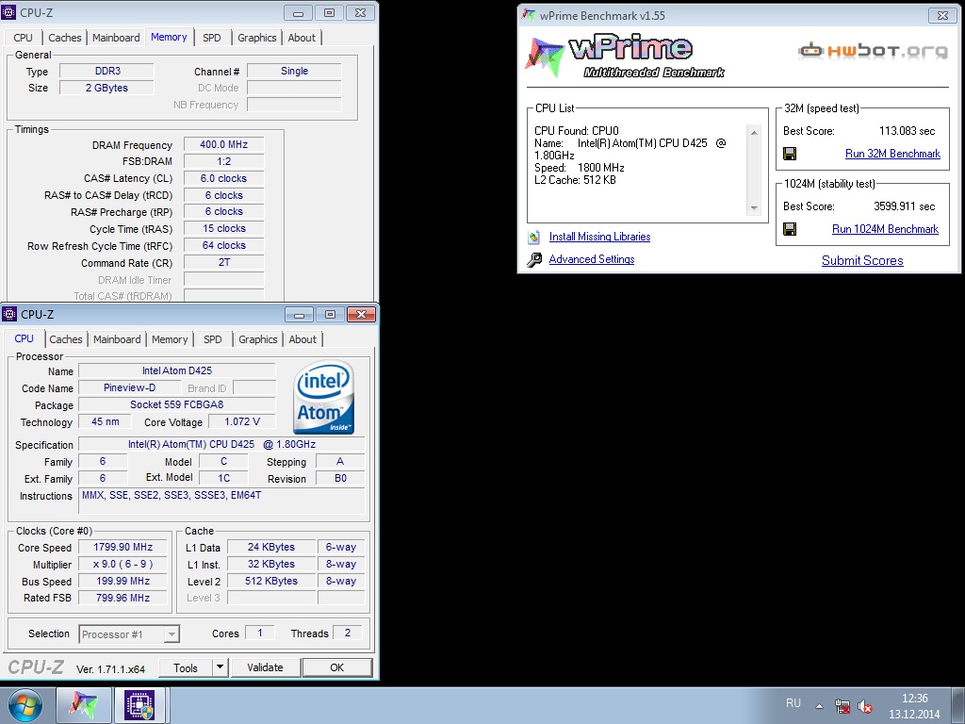Click the Install Missing Libraries icon
The height and width of the screenshot is (724, 965).
pyautogui.click(x=534, y=237)
